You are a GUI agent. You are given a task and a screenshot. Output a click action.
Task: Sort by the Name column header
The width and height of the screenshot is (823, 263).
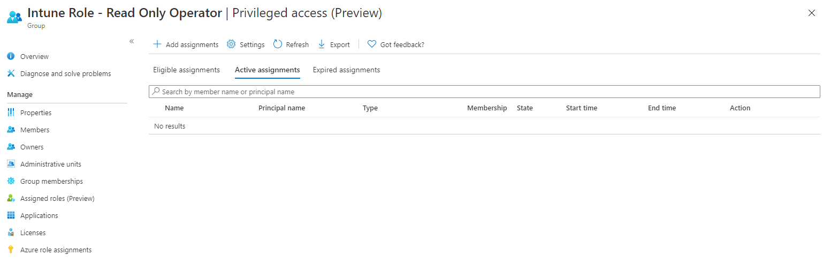pyautogui.click(x=174, y=108)
